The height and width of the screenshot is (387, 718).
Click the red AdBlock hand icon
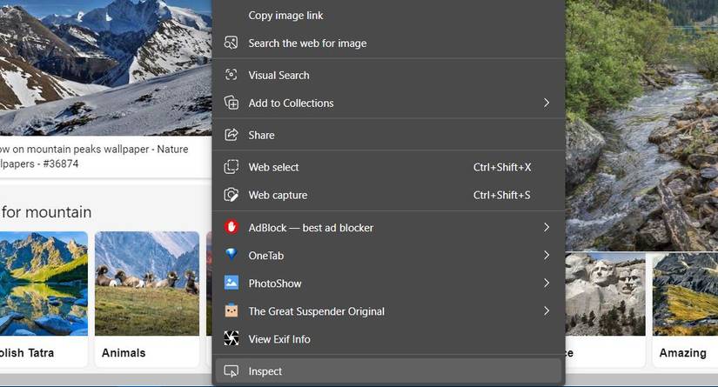[x=232, y=227]
